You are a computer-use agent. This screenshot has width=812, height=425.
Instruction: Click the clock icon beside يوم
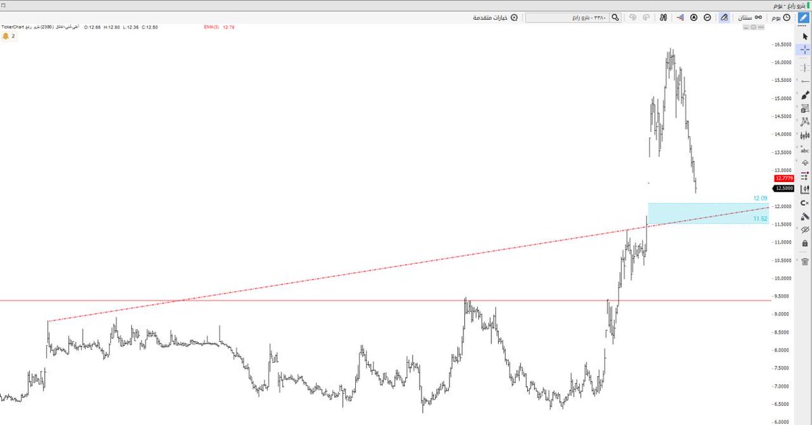pyautogui.click(x=786, y=18)
